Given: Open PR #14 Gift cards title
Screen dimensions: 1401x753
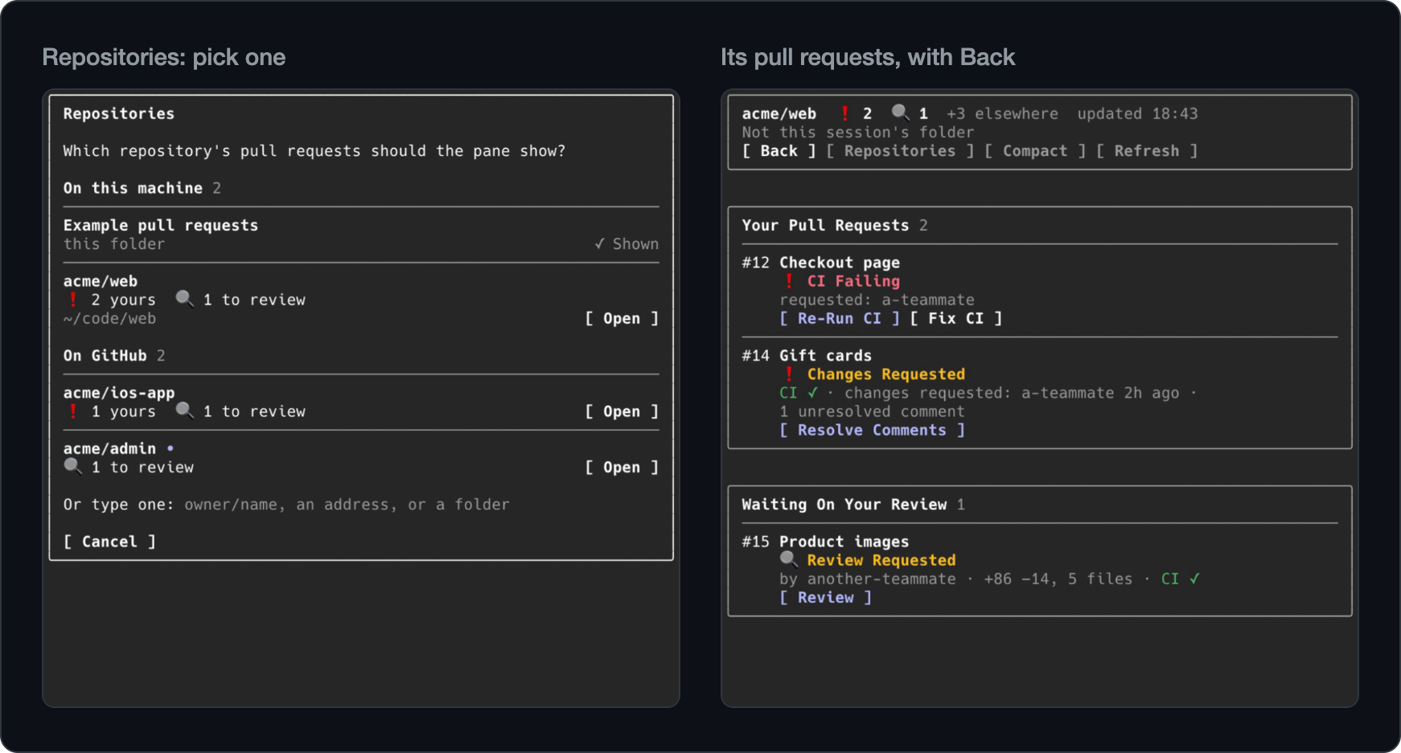Looking at the screenshot, I should point(825,356).
